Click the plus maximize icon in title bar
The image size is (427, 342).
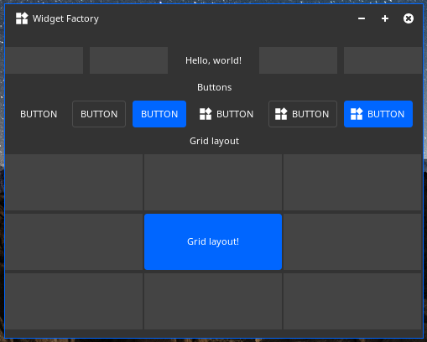(x=385, y=18)
